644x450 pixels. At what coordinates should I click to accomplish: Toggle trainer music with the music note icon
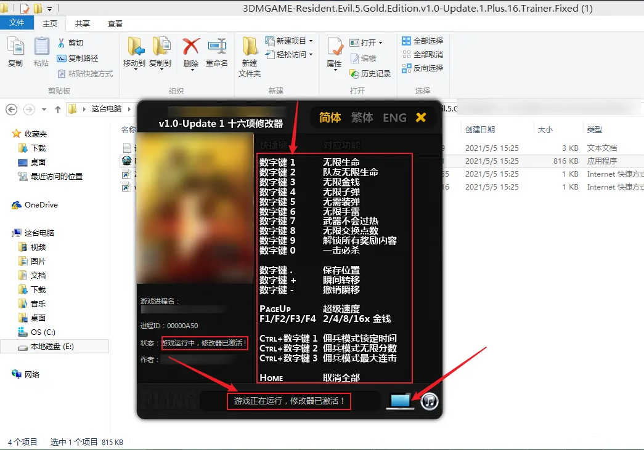430,401
